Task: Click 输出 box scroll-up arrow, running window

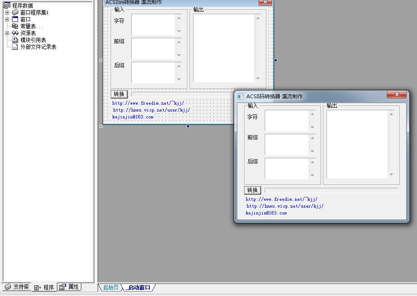Action: 391,114
